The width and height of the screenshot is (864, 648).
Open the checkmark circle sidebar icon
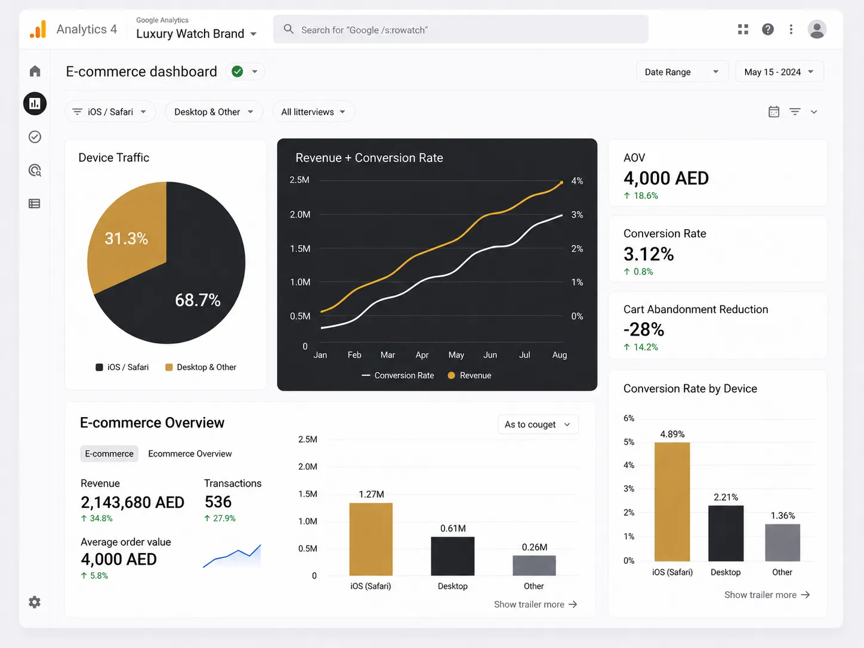point(35,137)
